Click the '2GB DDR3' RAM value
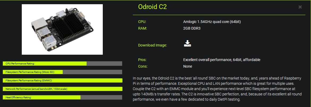The image size is (311, 107). point(192,28)
